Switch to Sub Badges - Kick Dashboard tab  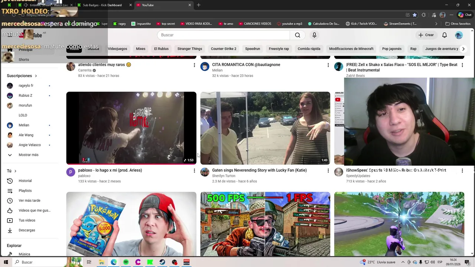[102, 5]
